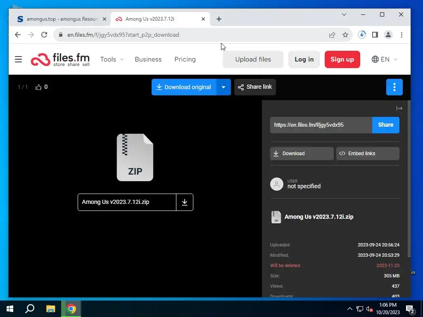Open the Chrome three-dot menu

[402, 35]
